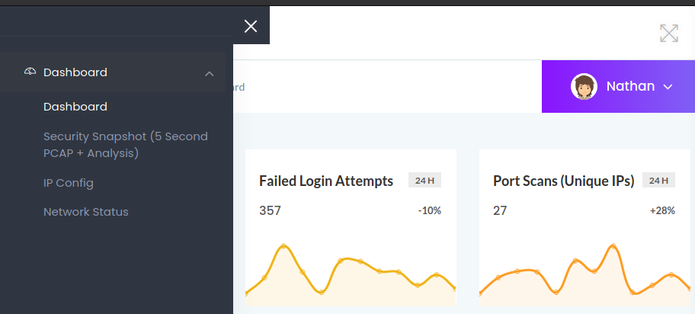Click the Nathan username label
Image resolution: width=695 pixels, height=314 pixels.
[x=630, y=86]
